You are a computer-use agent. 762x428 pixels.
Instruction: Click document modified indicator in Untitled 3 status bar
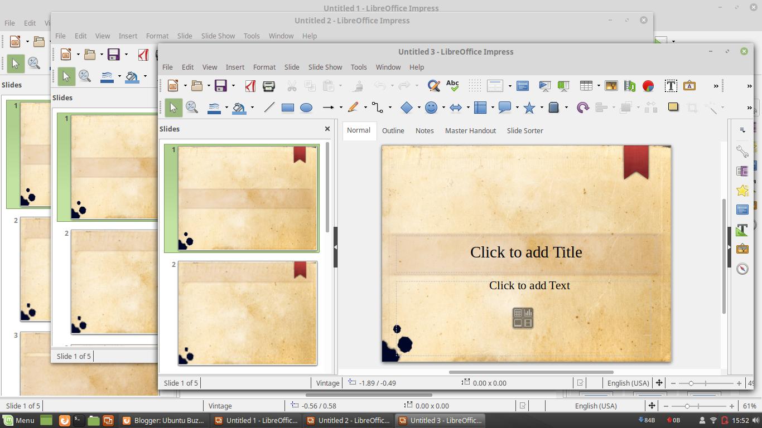(580, 383)
